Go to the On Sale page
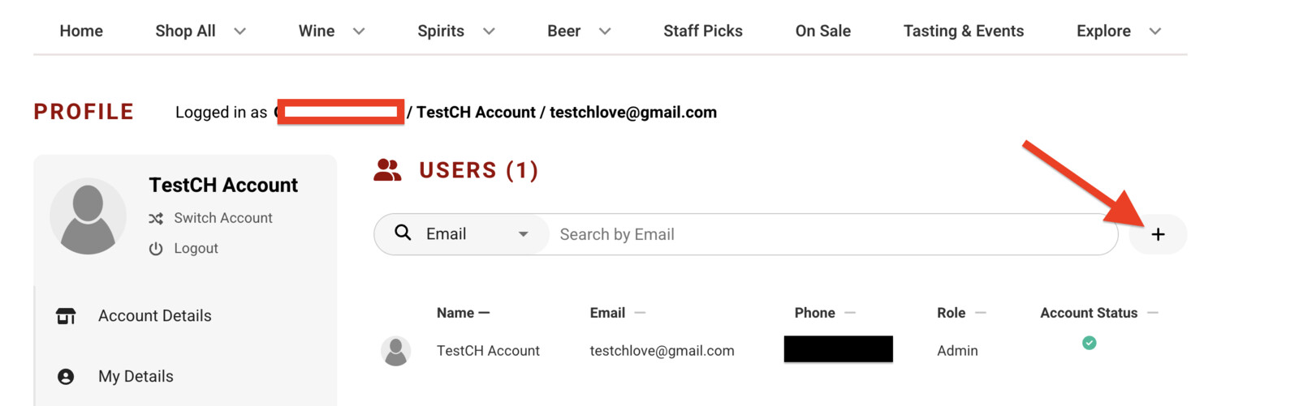This screenshot has height=406, width=1299. tap(822, 31)
